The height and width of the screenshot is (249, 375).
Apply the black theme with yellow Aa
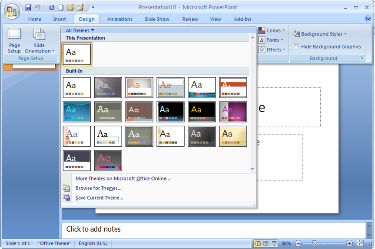pos(202,112)
